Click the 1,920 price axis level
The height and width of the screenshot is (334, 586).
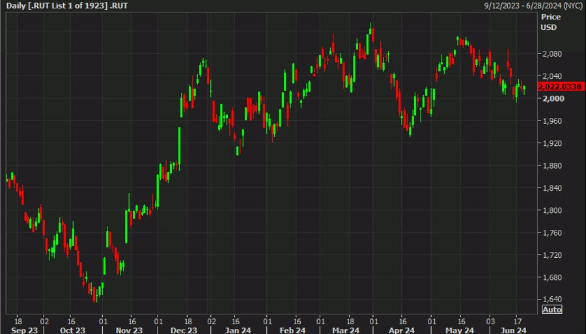(x=552, y=143)
